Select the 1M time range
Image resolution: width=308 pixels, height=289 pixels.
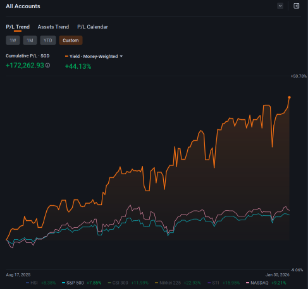[x=30, y=40]
